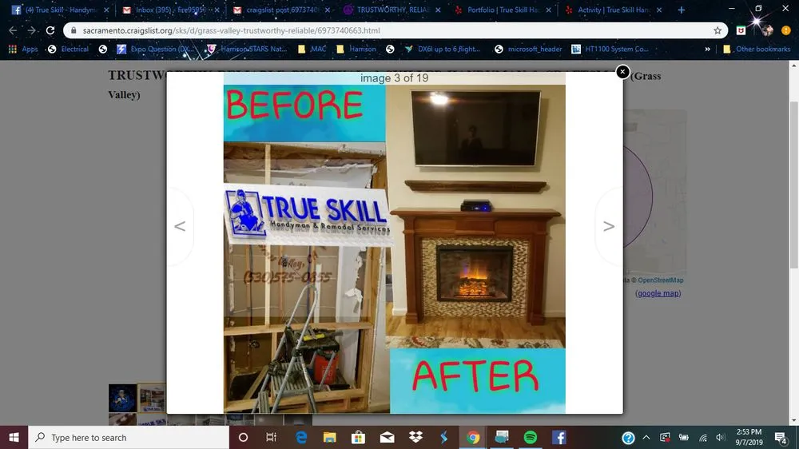This screenshot has height=449, width=799.
Task: Close the Inbox (395) tab
Action: tap(217, 10)
